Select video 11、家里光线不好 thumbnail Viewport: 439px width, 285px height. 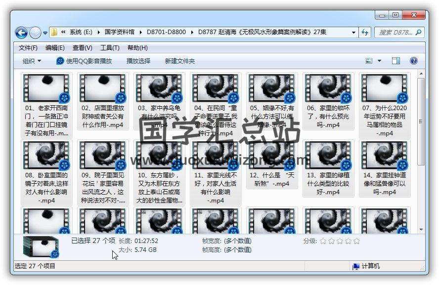tap(216, 156)
